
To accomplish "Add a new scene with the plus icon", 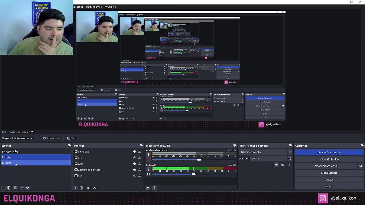I will 3,188.
